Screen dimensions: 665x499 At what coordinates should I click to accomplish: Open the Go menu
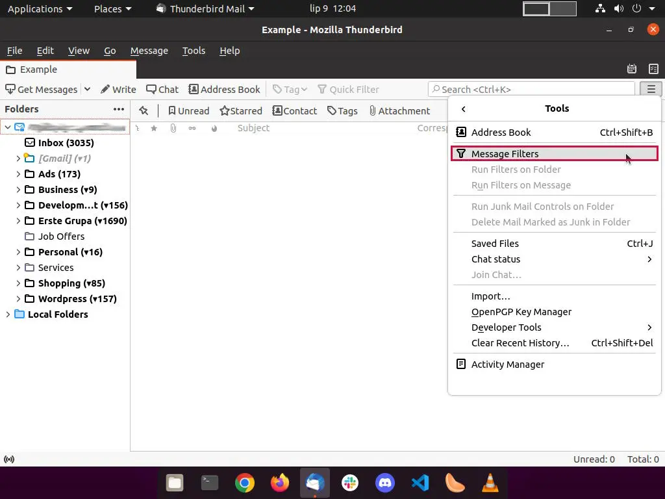110,51
